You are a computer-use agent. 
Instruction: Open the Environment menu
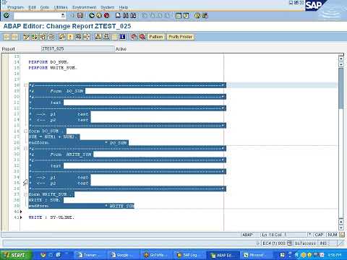click(84, 7)
